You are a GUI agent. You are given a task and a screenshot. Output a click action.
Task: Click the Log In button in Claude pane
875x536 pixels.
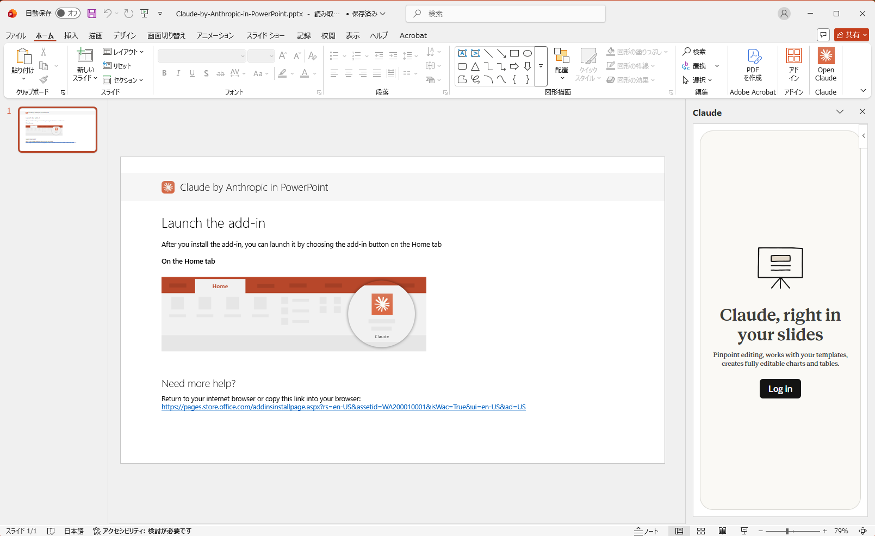(x=780, y=388)
